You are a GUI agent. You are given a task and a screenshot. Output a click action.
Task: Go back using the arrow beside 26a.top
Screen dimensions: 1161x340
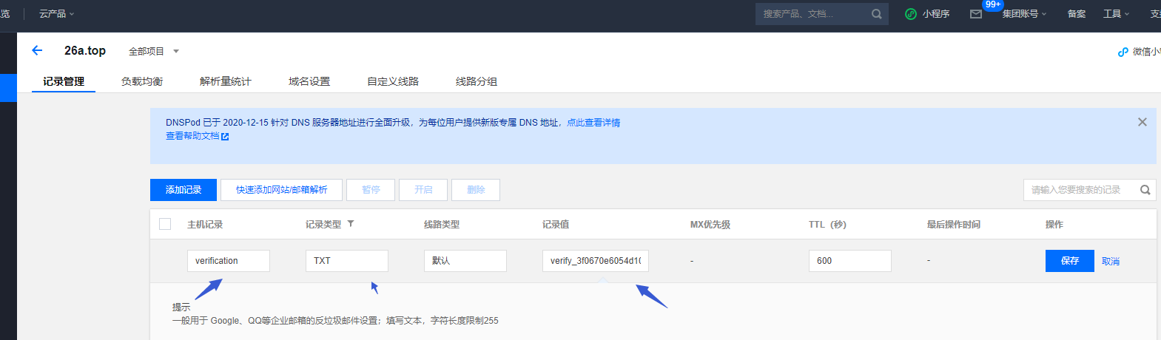point(37,50)
